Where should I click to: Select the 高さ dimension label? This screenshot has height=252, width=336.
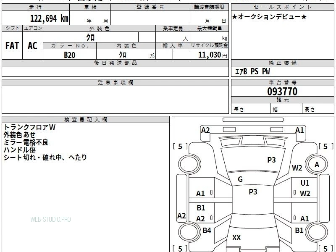[x=310, y=109]
